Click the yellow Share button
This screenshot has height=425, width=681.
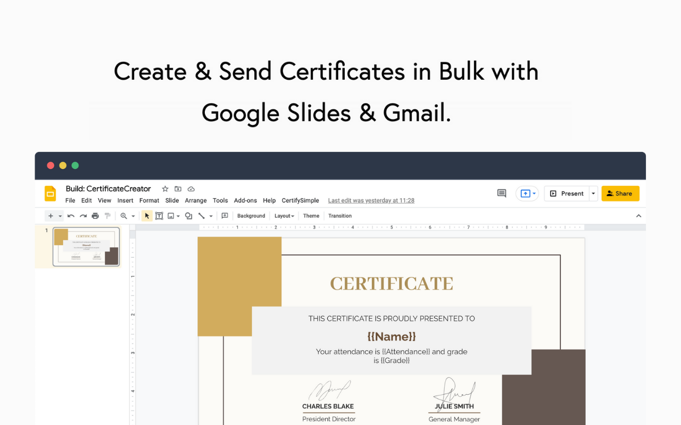620,193
